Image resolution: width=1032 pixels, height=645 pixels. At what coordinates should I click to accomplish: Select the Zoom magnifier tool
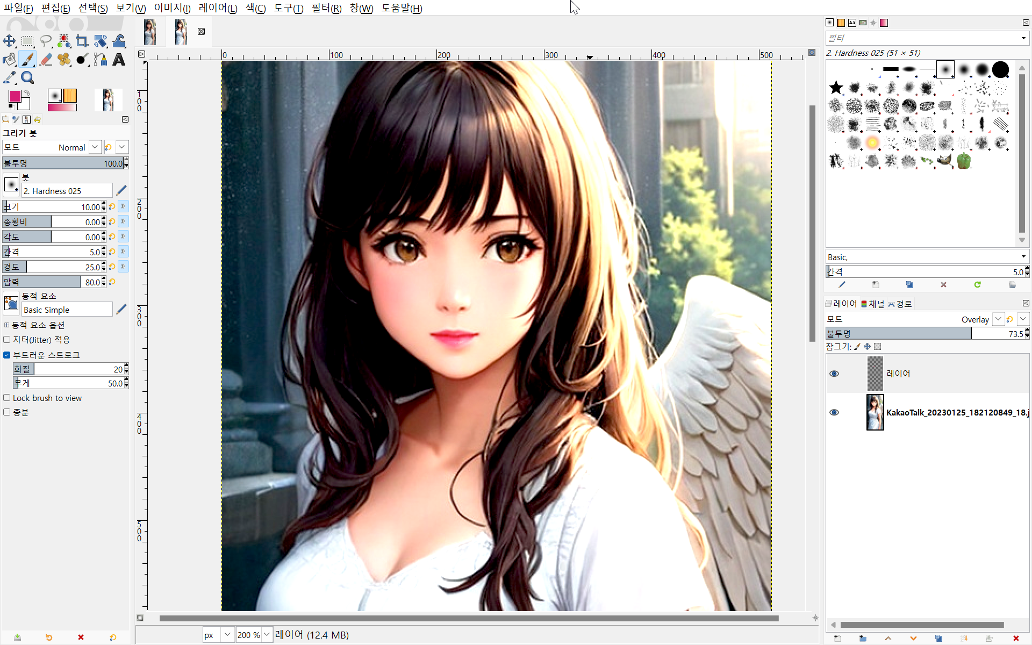click(x=27, y=77)
